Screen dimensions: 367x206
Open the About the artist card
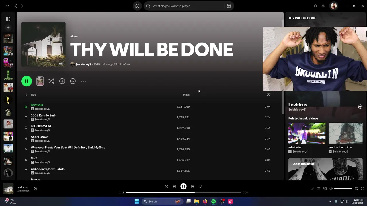[325, 169]
